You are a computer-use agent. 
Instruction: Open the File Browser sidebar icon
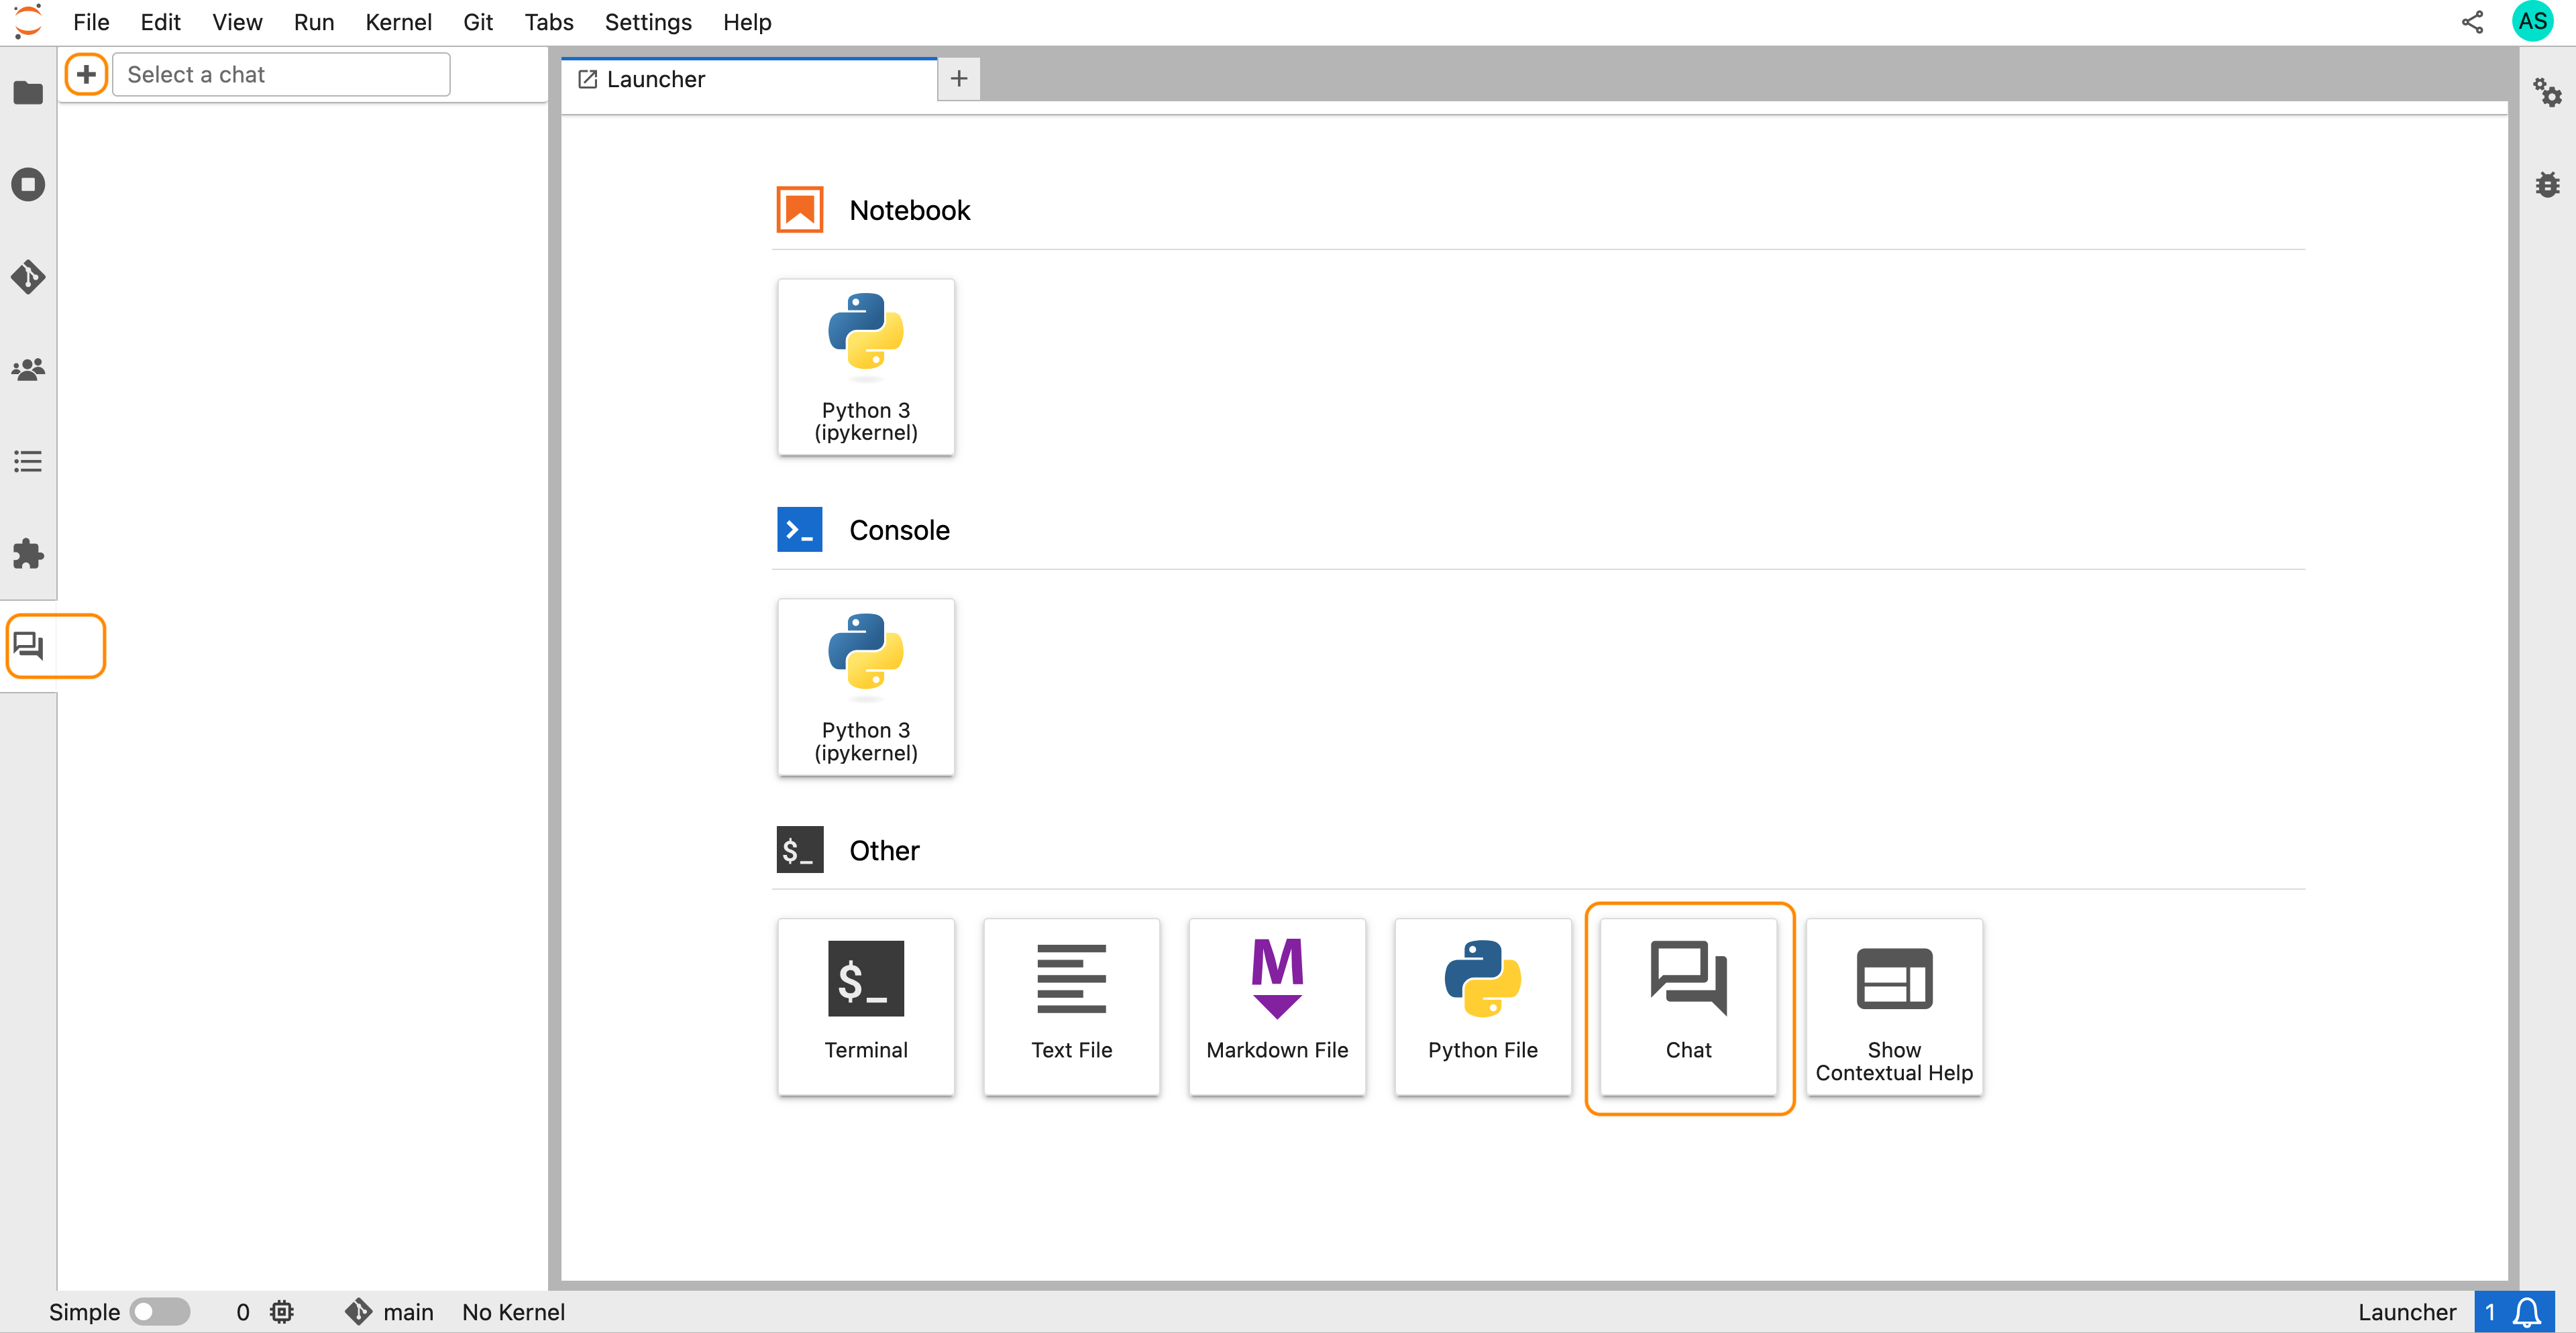[28, 93]
